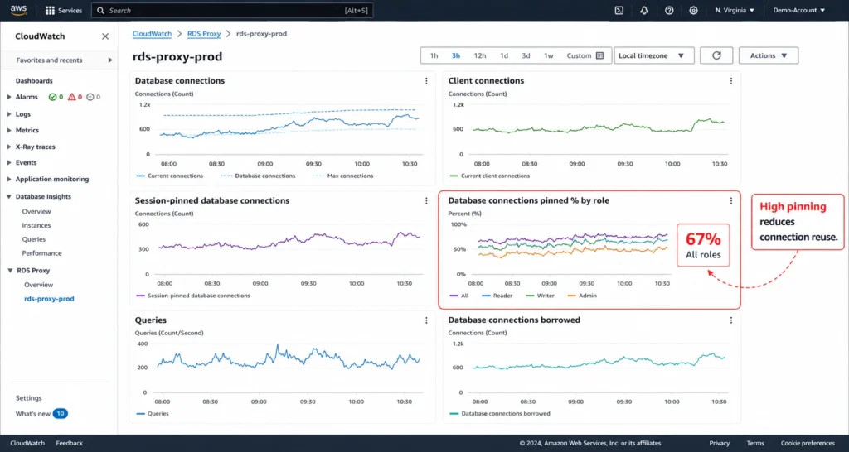This screenshot has height=452, width=849.
Task: Open Database Insights Performance page
Action: pos(41,253)
